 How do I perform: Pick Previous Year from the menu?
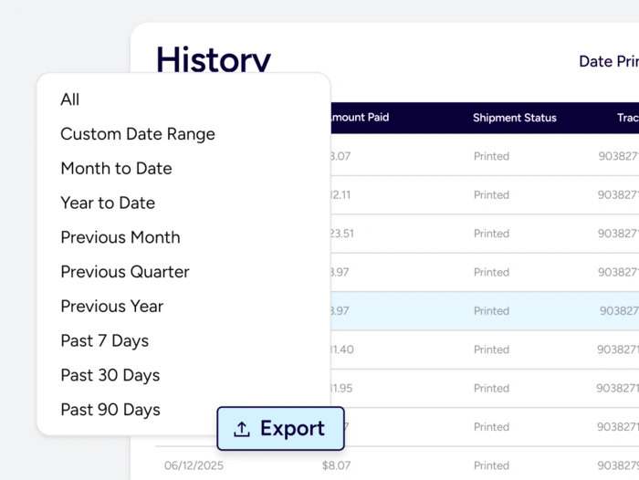(x=112, y=307)
